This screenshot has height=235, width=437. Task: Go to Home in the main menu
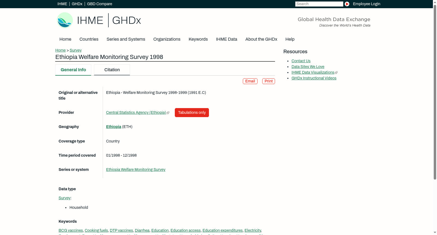pos(65,39)
